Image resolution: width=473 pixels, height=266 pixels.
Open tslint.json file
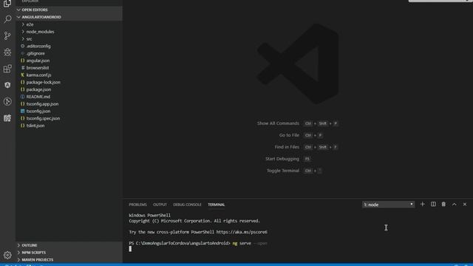point(69,126)
